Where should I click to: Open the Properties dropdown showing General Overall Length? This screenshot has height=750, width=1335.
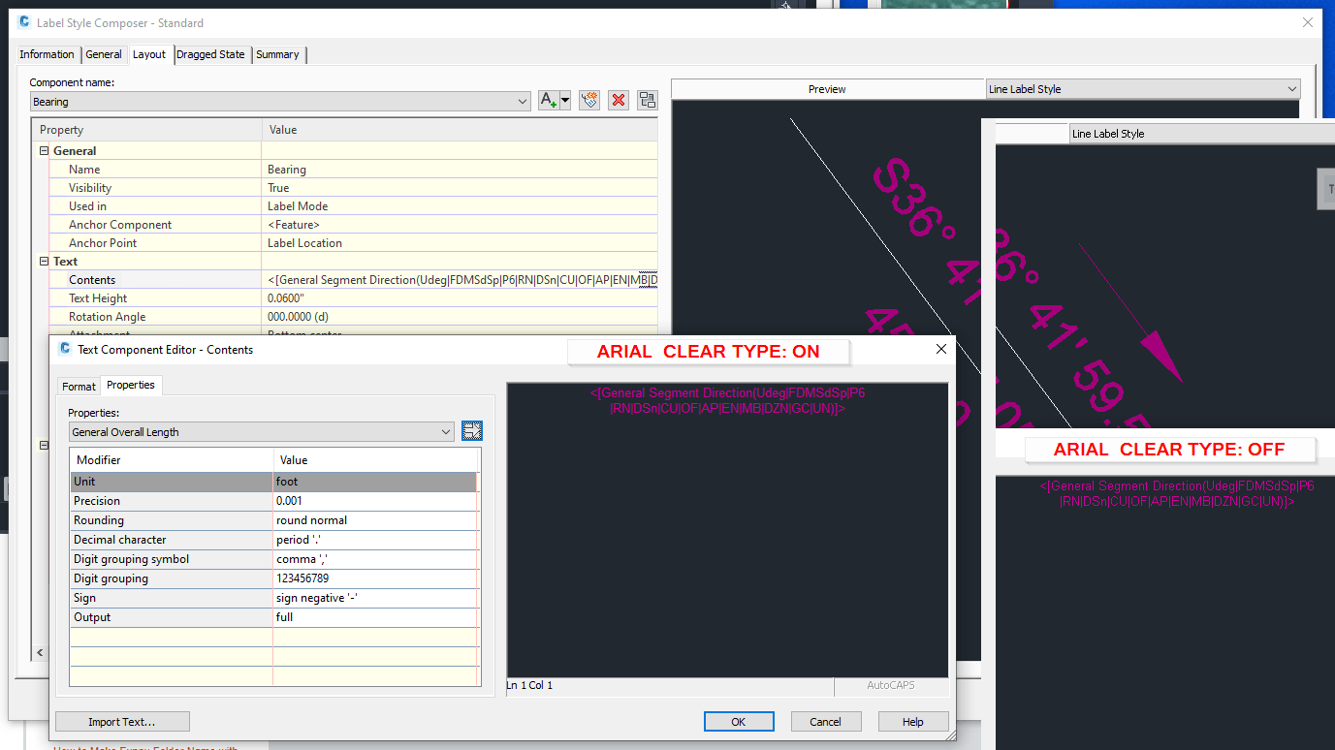coord(445,431)
